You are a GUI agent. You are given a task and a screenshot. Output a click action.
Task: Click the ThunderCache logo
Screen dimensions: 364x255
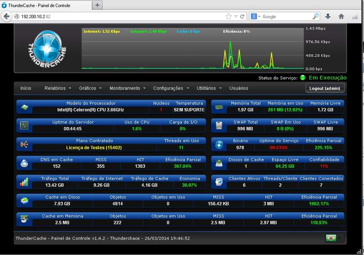pyautogui.click(x=47, y=49)
